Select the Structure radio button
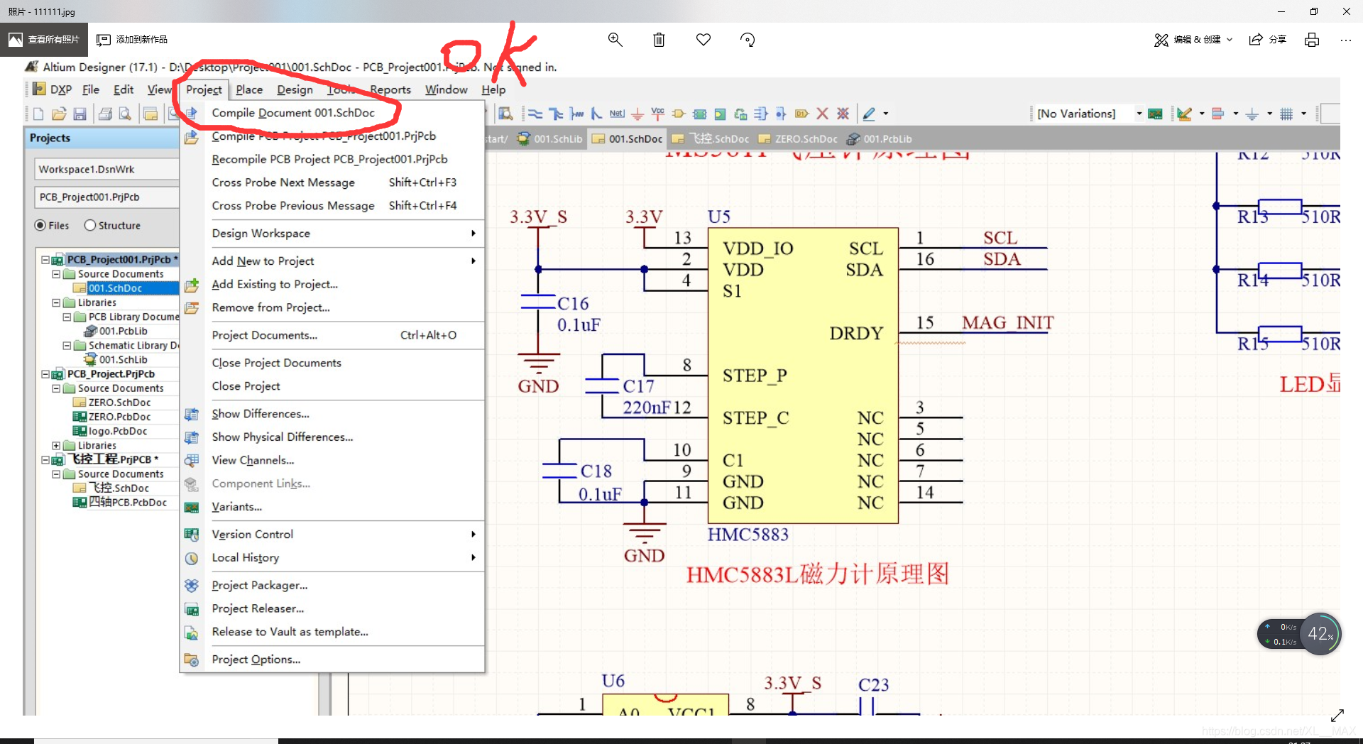1363x744 pixels. 90,225
